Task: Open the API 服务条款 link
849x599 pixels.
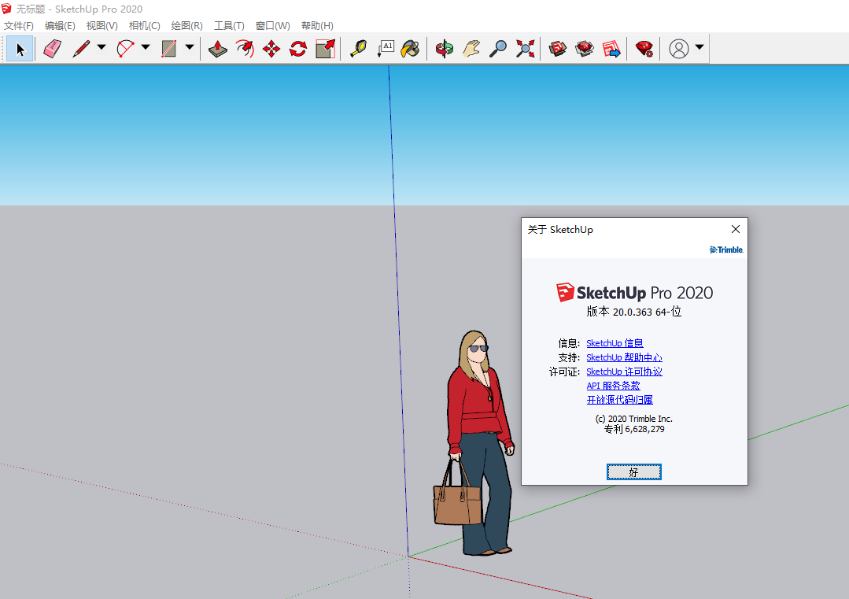Action: point(614,386)
